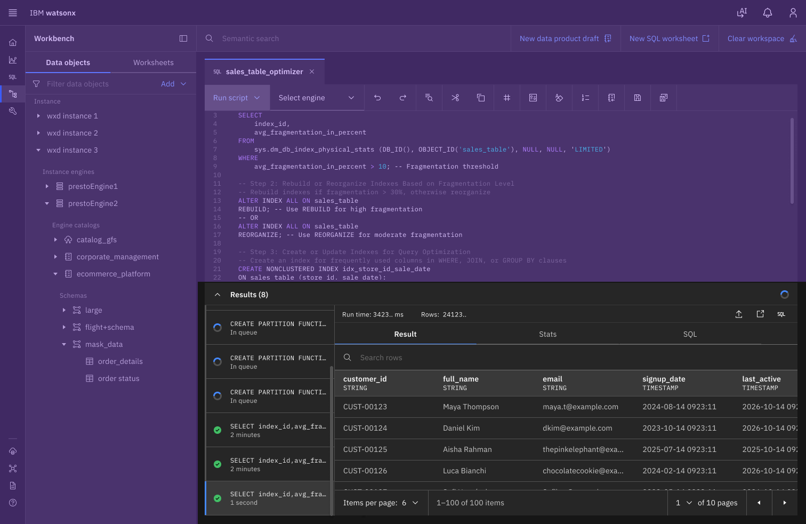Redo edit in editor toolbar
The image size is (806, 524).
coord(403,98)
